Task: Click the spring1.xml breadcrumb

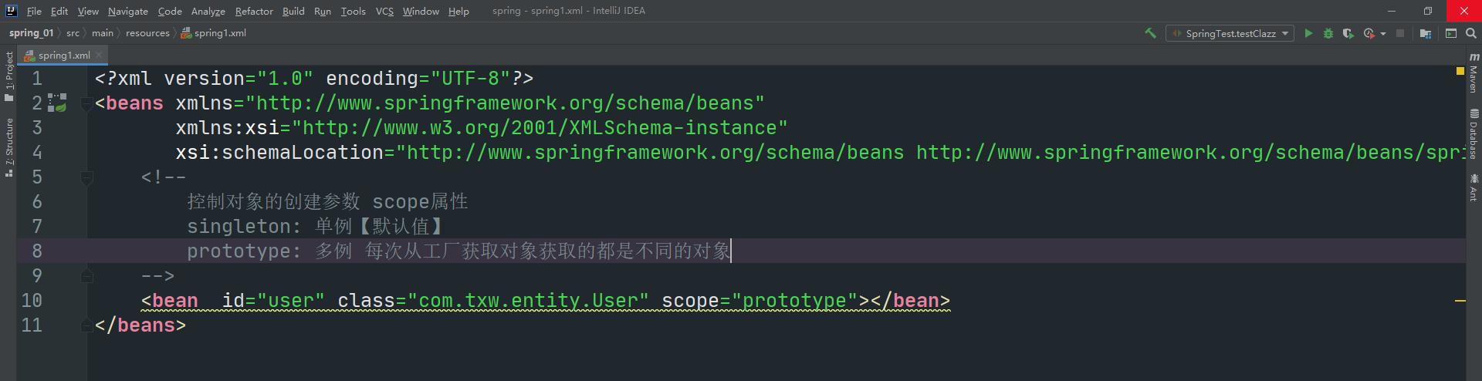Action: click(214, 33)
